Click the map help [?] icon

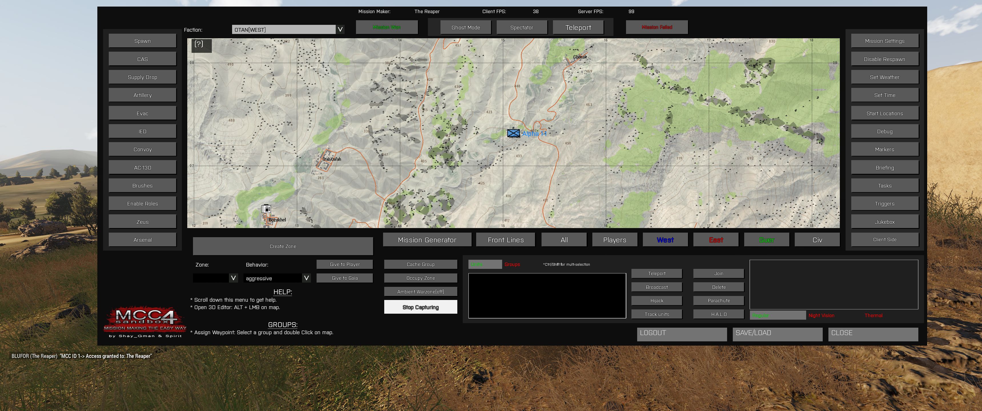tap(199, 44)
